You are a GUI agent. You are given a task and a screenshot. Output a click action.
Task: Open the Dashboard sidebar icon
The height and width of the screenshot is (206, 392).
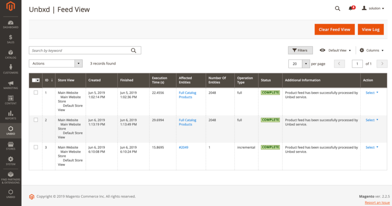point(10,24)
